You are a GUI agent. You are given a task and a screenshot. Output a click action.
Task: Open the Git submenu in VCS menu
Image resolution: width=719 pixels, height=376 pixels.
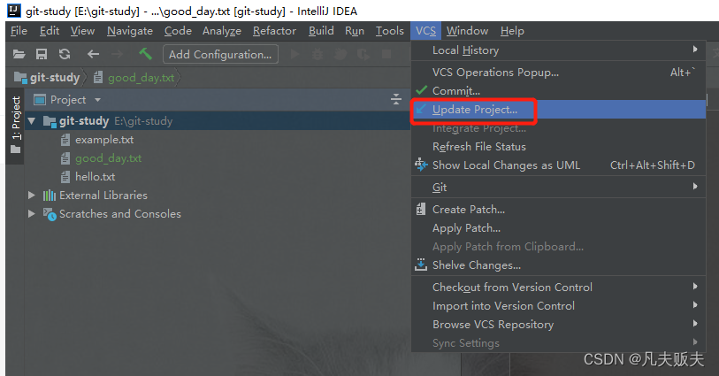558,187
